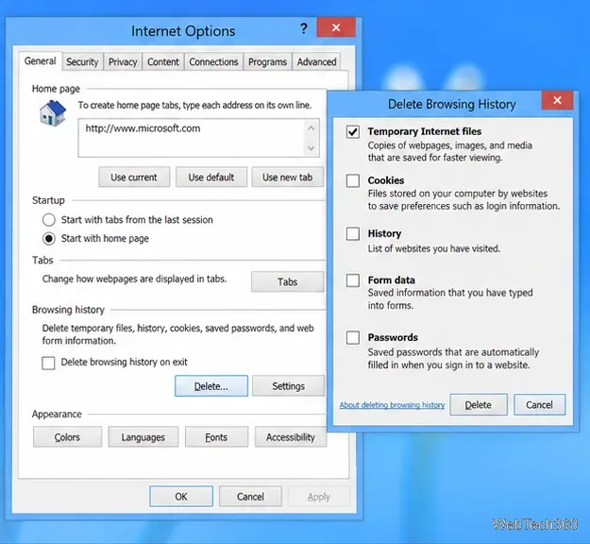
Task: Go to the Privacy tab
Action: pyautogui.click(x=123, y=62)
